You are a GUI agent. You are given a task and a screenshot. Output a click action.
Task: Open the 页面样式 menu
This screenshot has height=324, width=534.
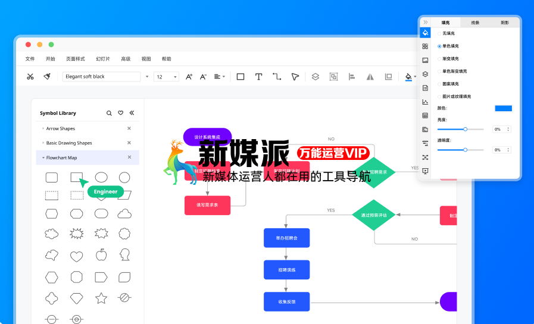pyautogui.click(x=75, y=59)
